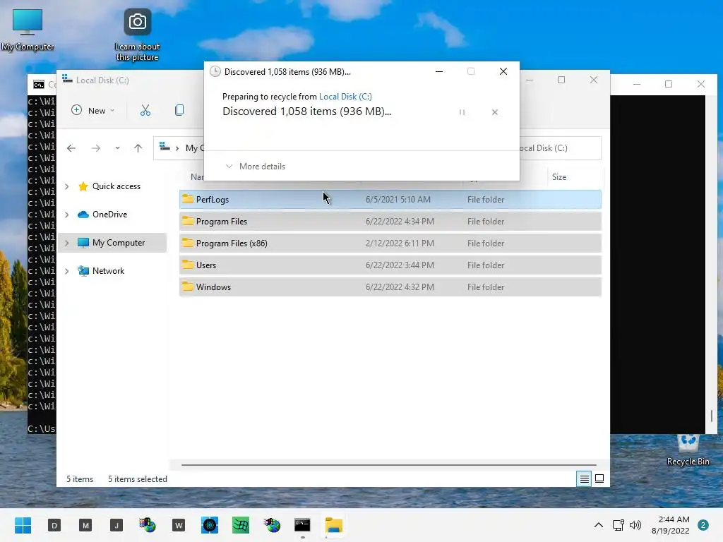Expand the My Computer tree node

pos(67,243)
